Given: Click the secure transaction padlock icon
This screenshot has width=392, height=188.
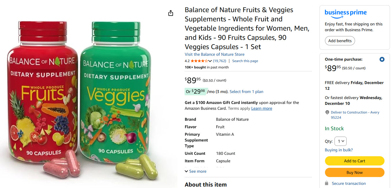Looking at the screenshot, I should (x=327, y=183).
